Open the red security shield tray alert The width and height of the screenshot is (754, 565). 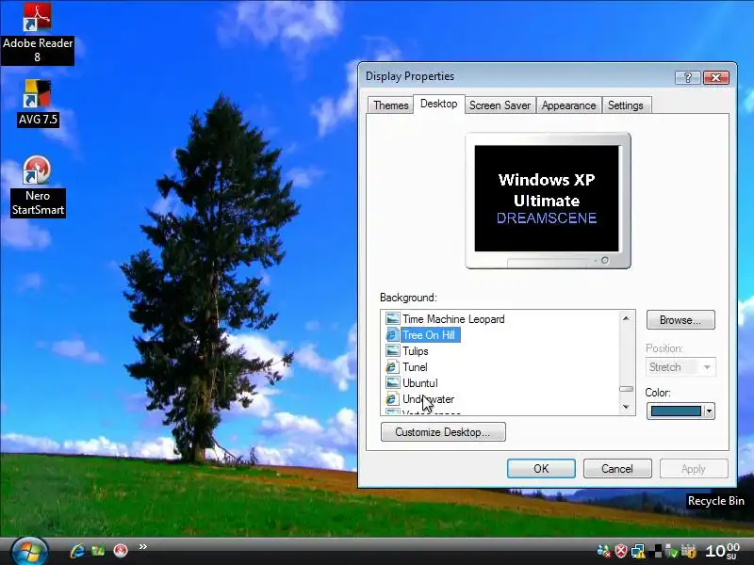(x=621, y=551)
